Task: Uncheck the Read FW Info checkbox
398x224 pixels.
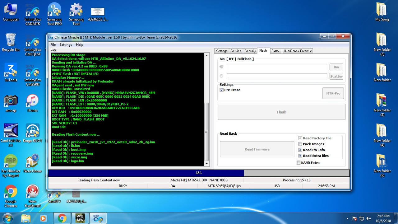Action: pyautogui.click(x=300, y=150)
